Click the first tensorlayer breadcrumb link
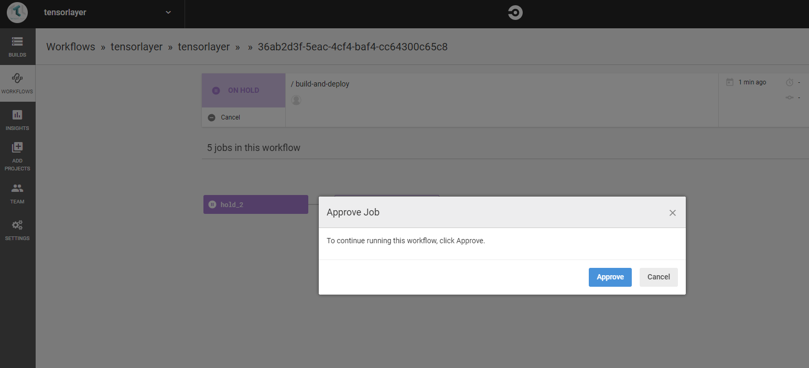 [x=136, y=47]
